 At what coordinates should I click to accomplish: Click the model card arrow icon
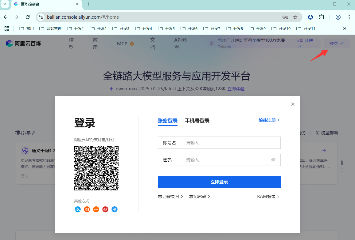coord(324,151)
